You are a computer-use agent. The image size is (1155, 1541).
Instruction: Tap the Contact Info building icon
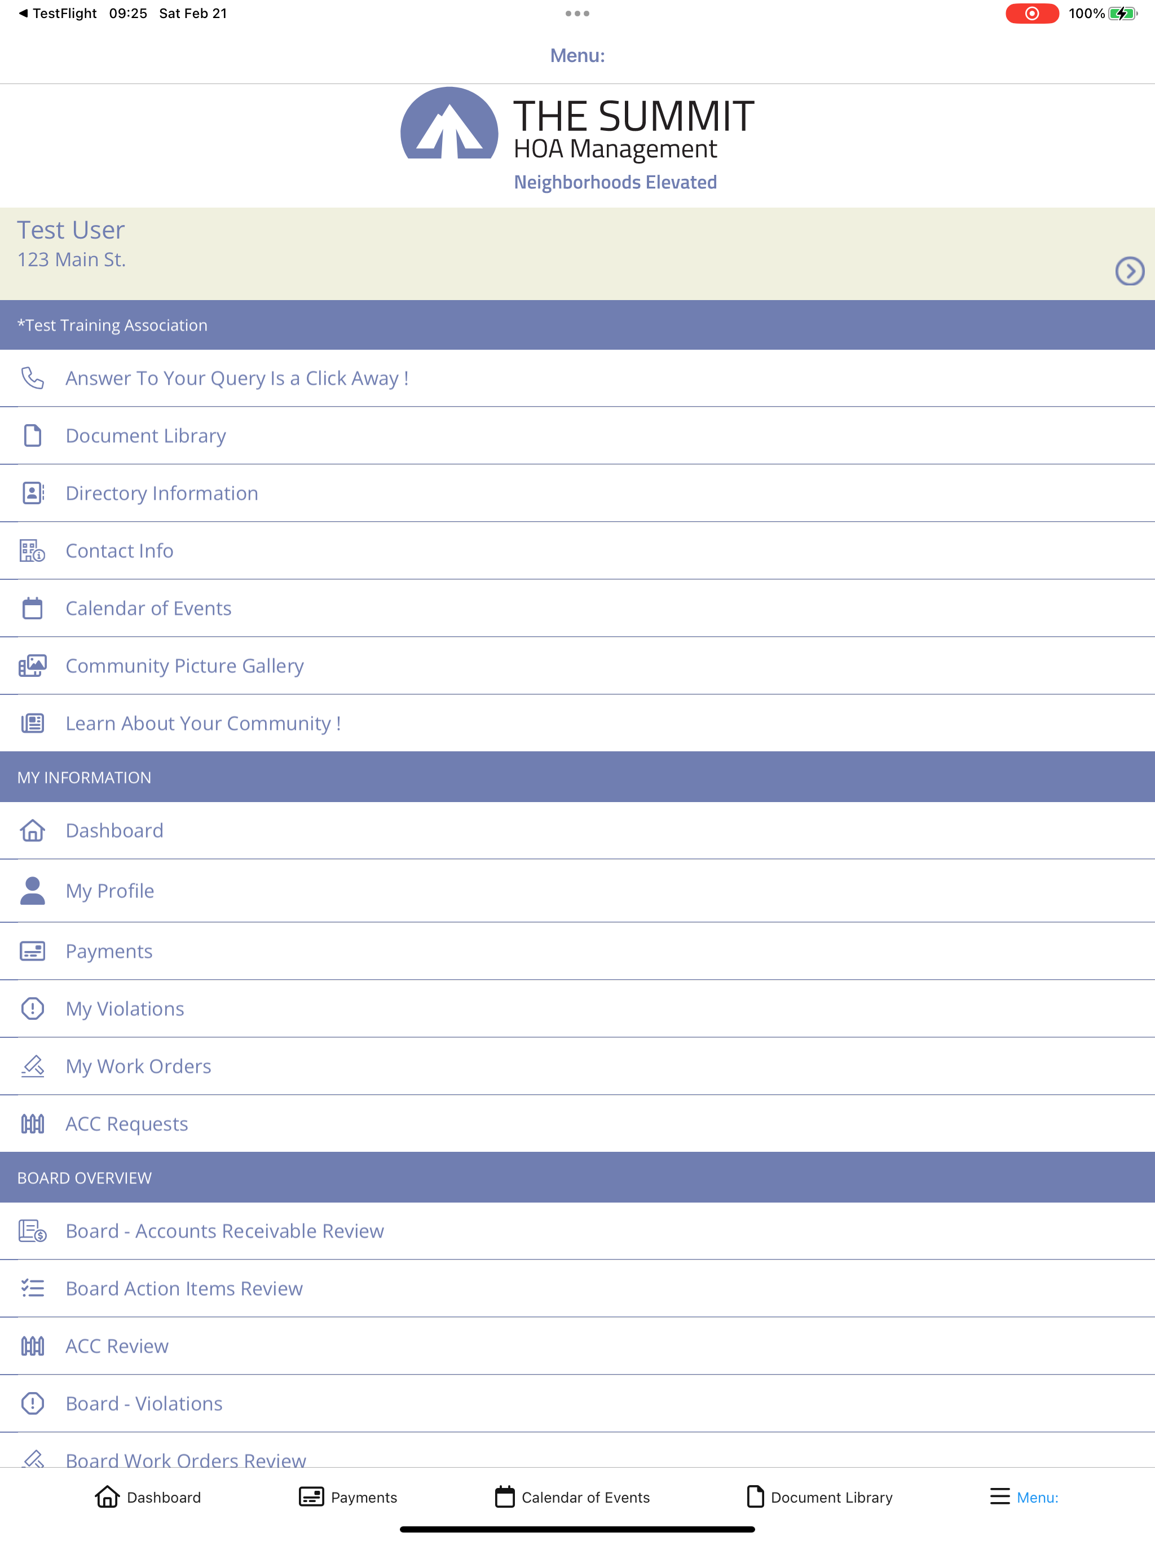tap(32, 551)
